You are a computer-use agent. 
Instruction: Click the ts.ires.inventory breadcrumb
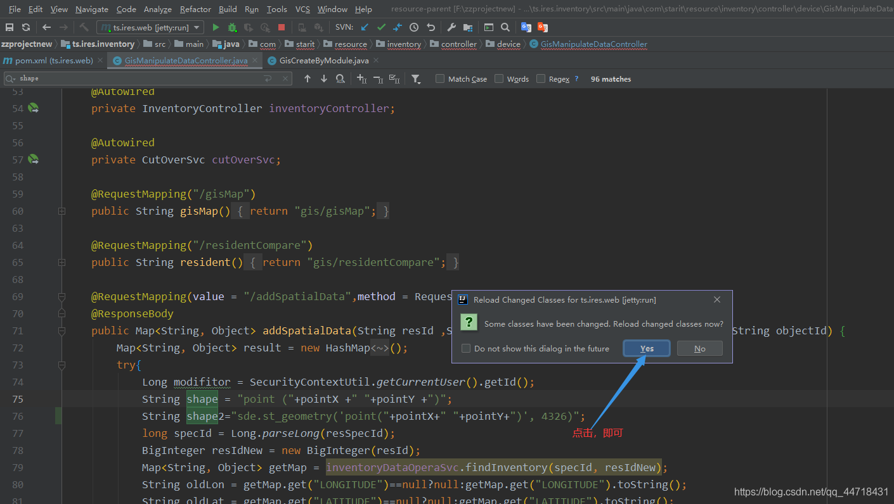[98, 44]
